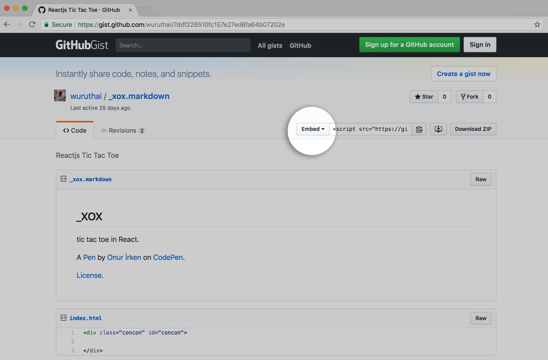Screen dimensions: 548x360
Task: Maximize the window with green button
Action: 25,8
